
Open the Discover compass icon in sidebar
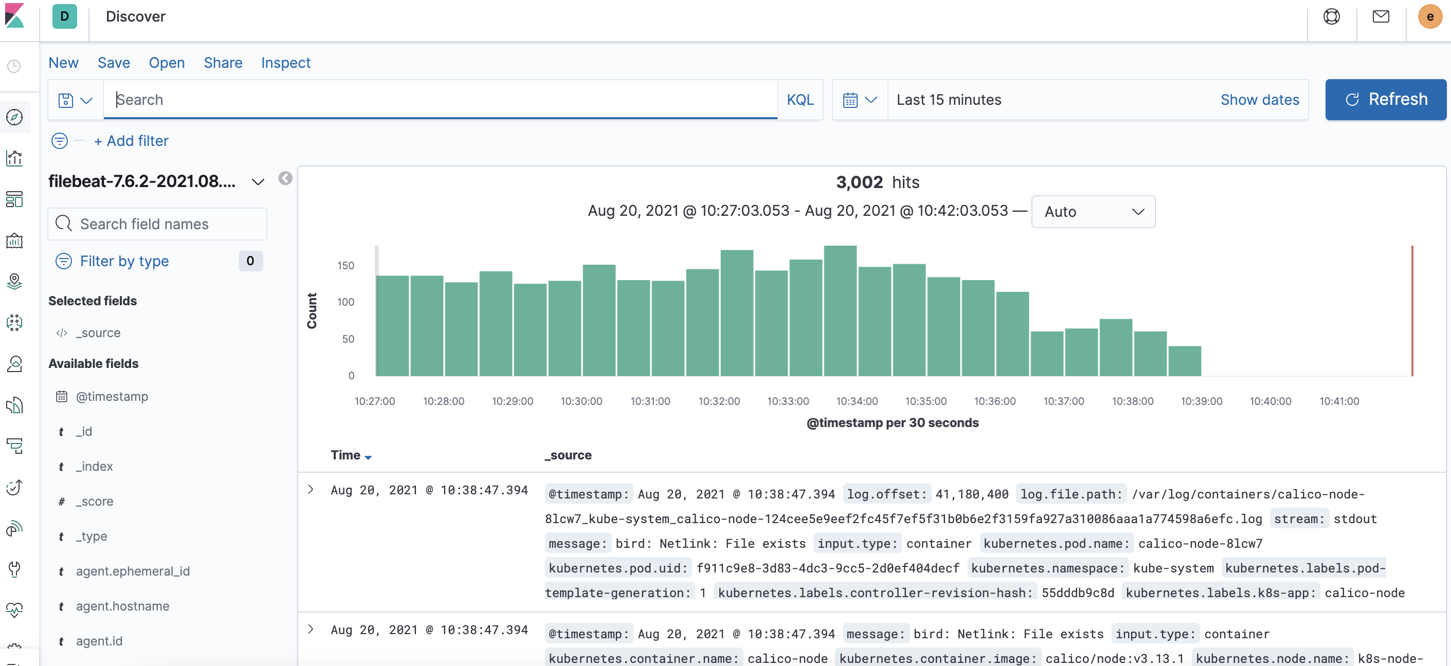click(14, 117)
